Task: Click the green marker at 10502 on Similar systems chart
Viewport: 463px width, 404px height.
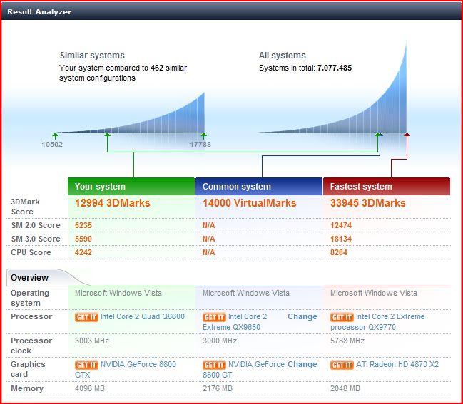Action: click(x=55, y=135)
